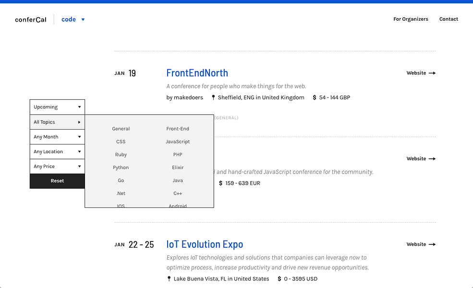473x288 pixels.
Task: Open the code category dropdown arrow
Action: coord(83,20)
